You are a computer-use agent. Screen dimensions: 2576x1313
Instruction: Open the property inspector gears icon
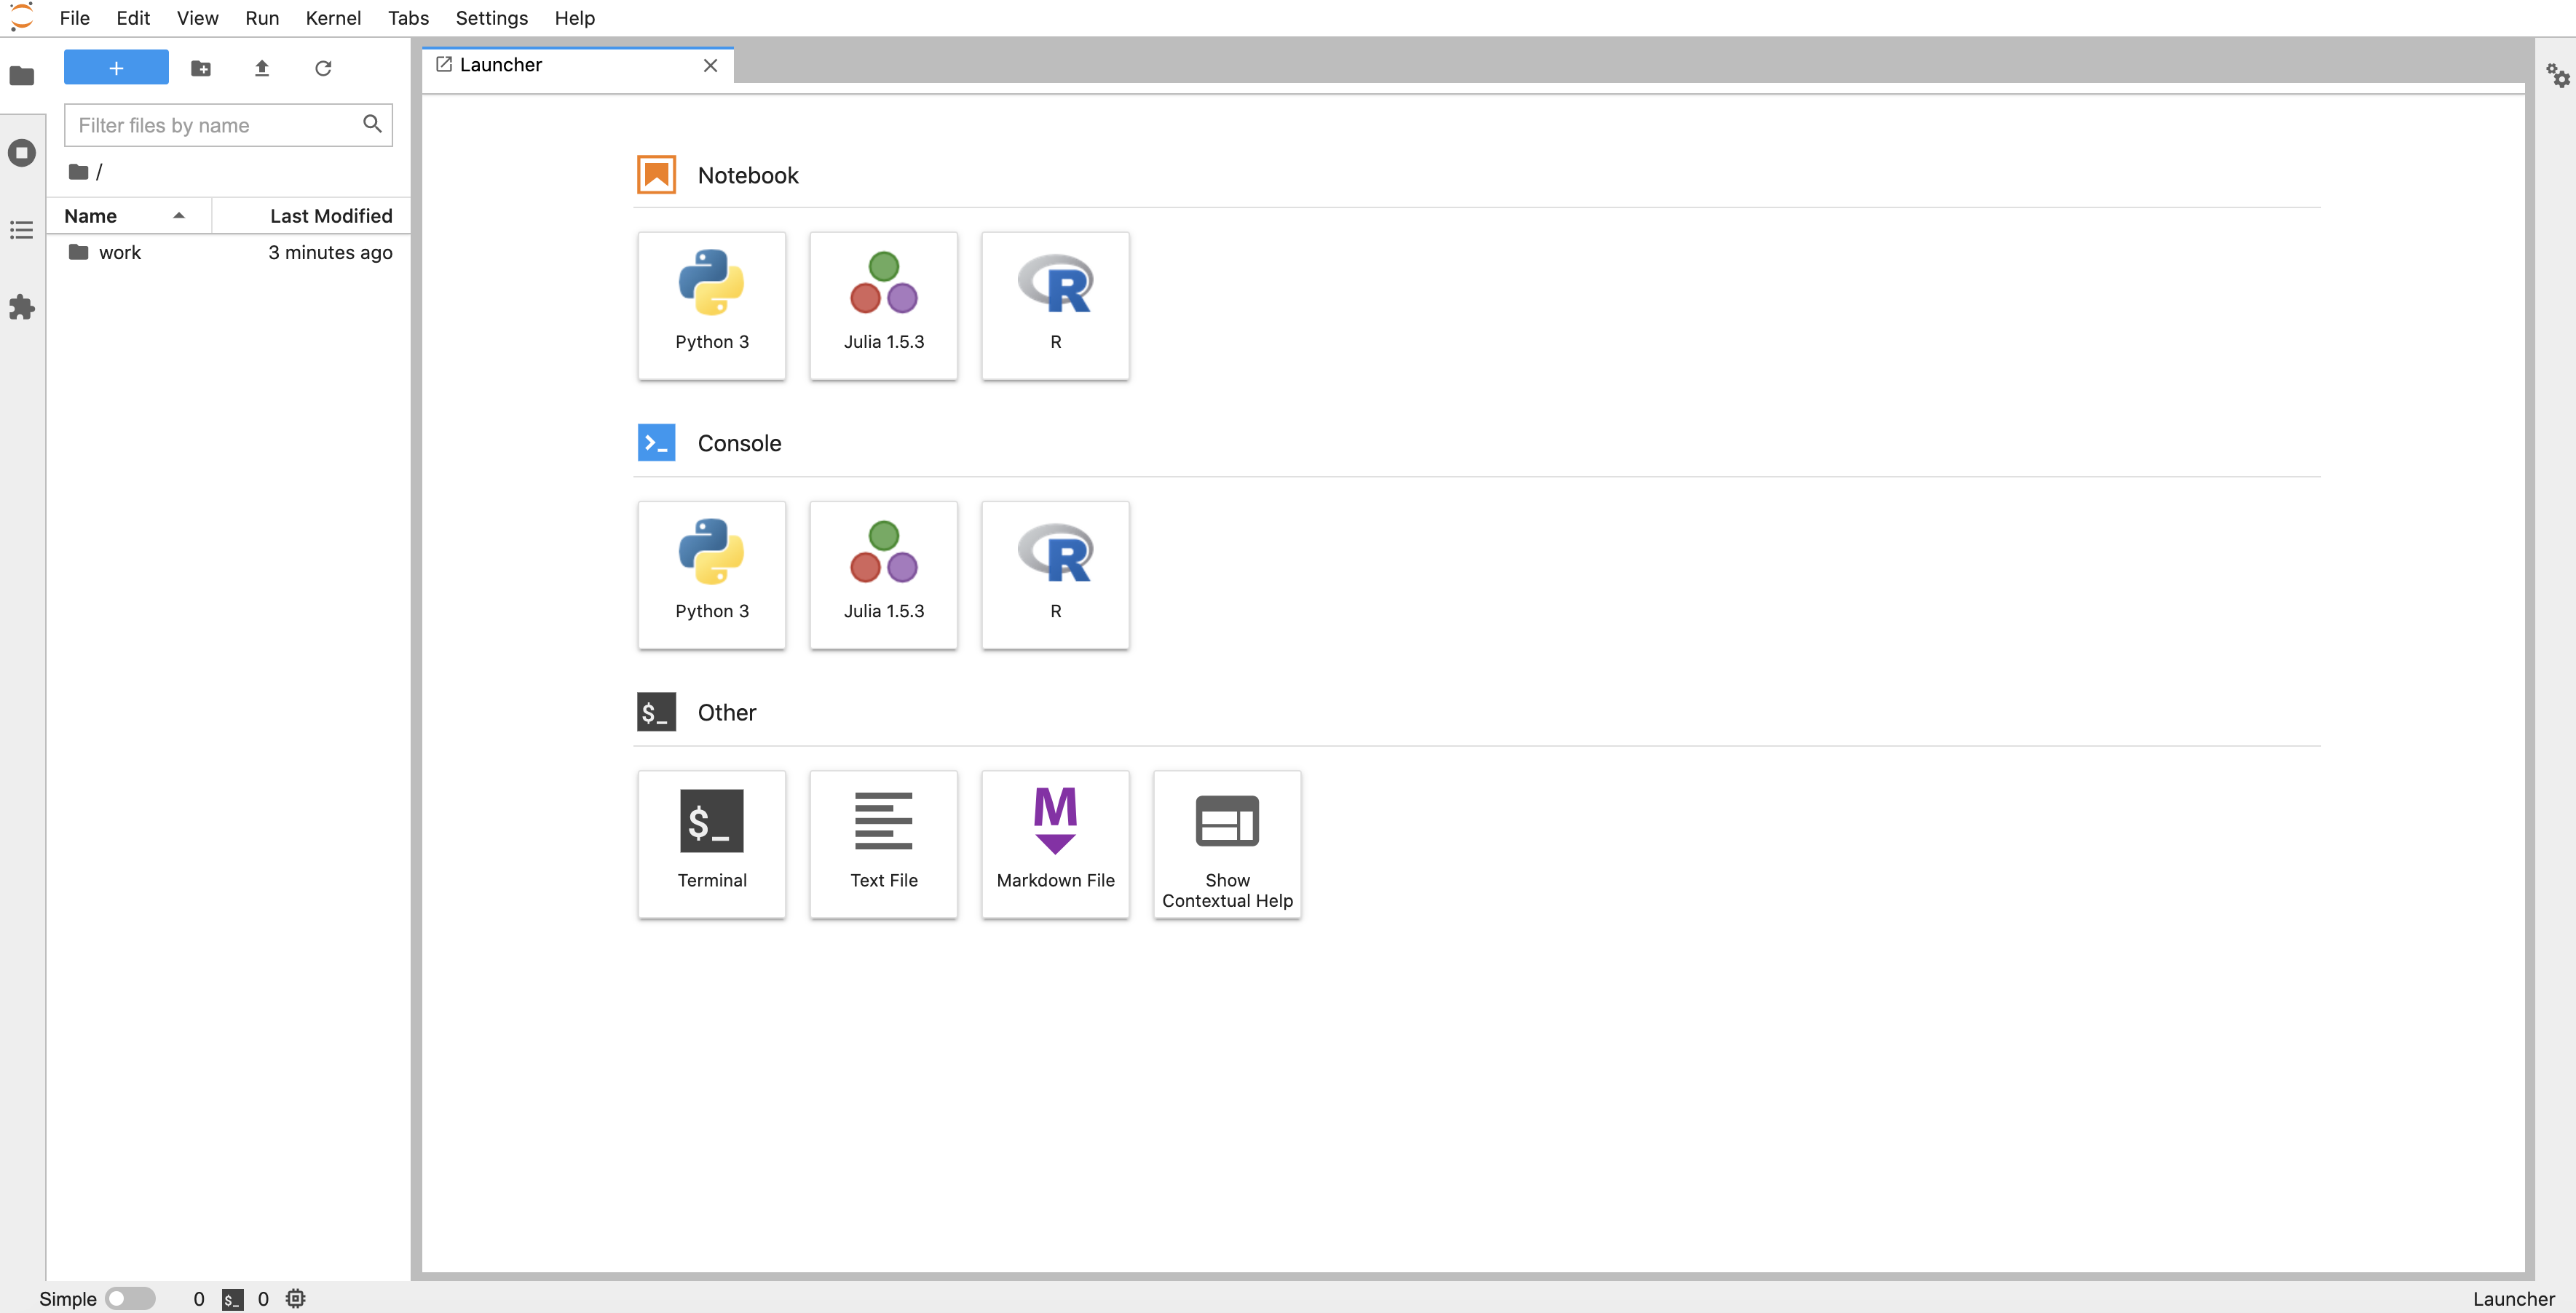click(x=2557, y=76)
